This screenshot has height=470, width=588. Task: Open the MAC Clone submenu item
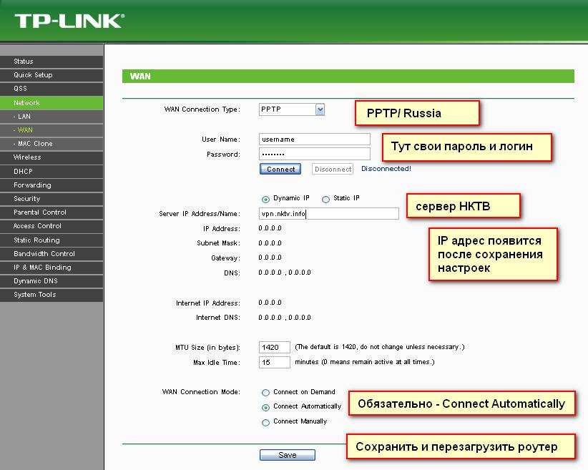tap(52, 144)
